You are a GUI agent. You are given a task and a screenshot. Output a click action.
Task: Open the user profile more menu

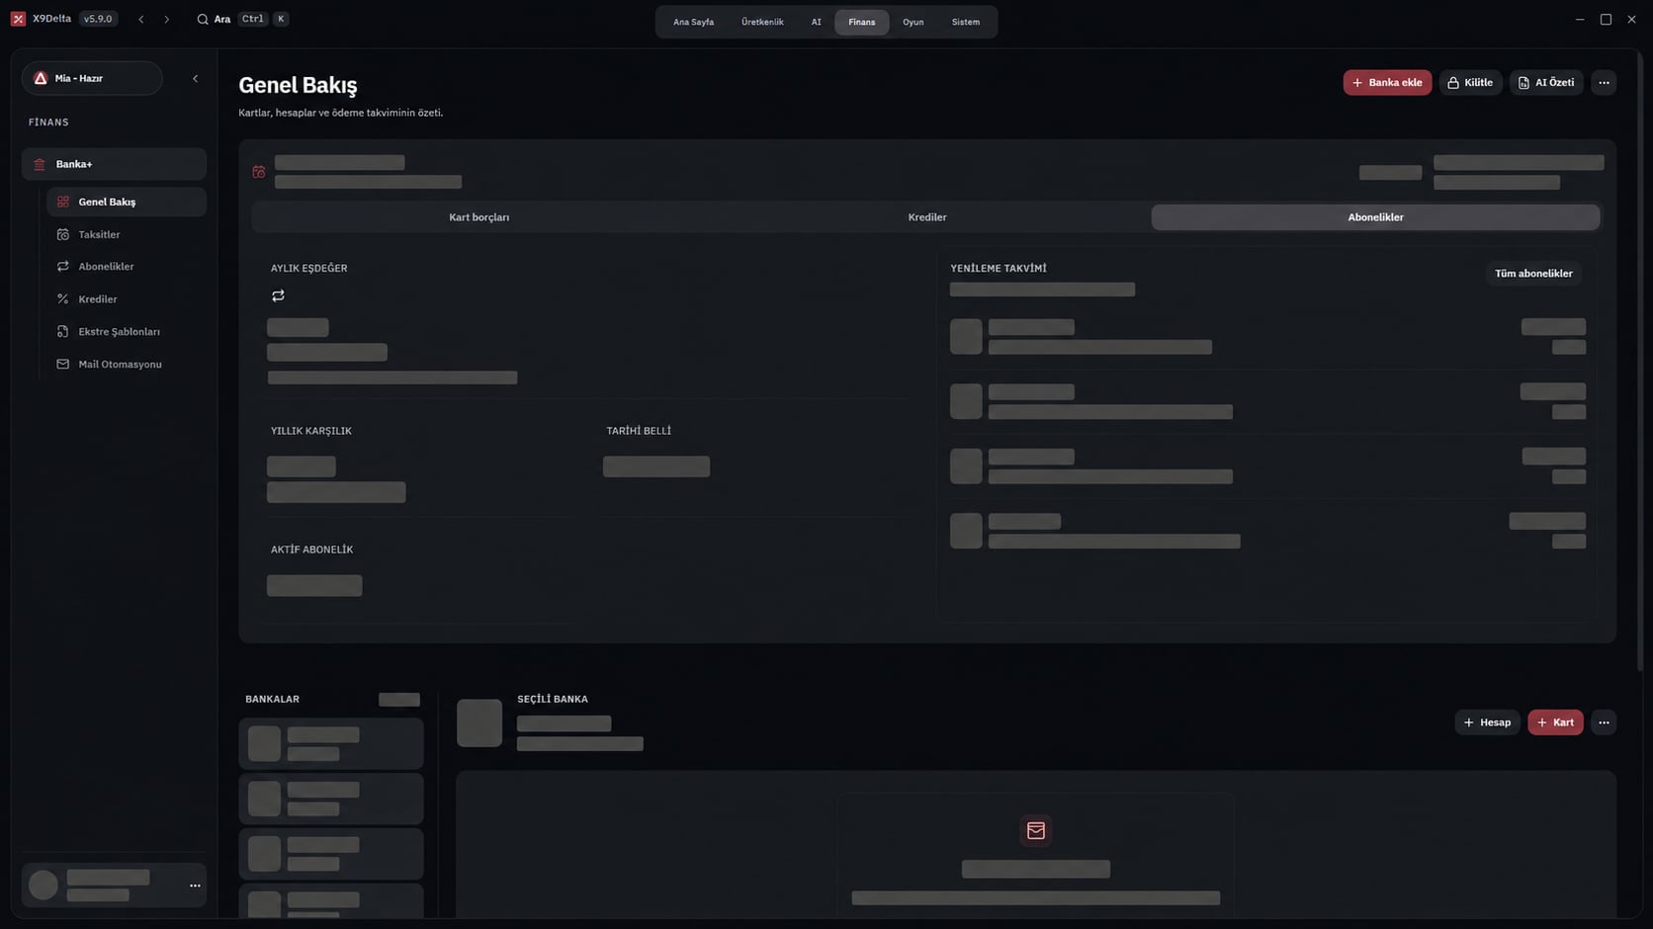coord(195,886)
